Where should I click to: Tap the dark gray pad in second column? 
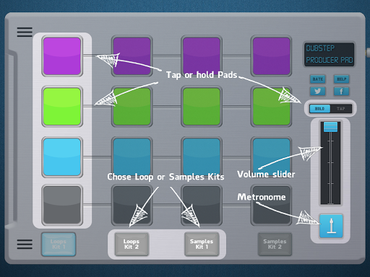tap(132, 205)
